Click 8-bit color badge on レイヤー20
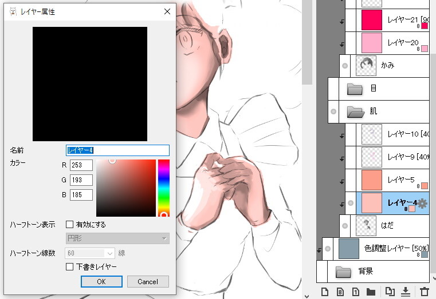Screen dimensions: 436x299 click(x=425, y=49)
